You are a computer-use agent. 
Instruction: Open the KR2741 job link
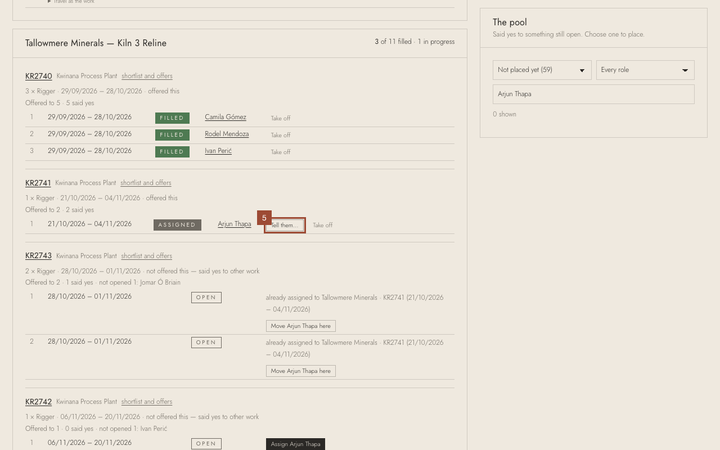point(38,183)
